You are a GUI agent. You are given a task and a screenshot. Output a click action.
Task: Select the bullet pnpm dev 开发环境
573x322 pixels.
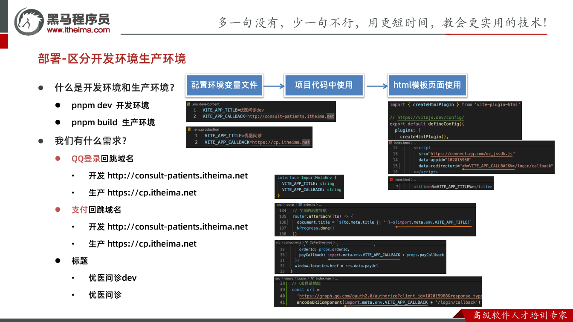point(110,106)
